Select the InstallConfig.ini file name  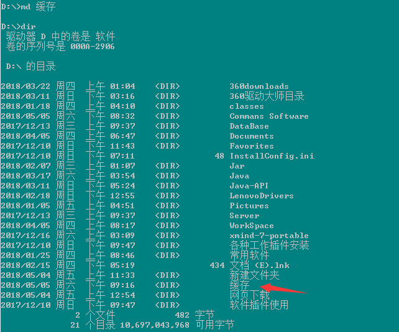click(x=272, y=156)
